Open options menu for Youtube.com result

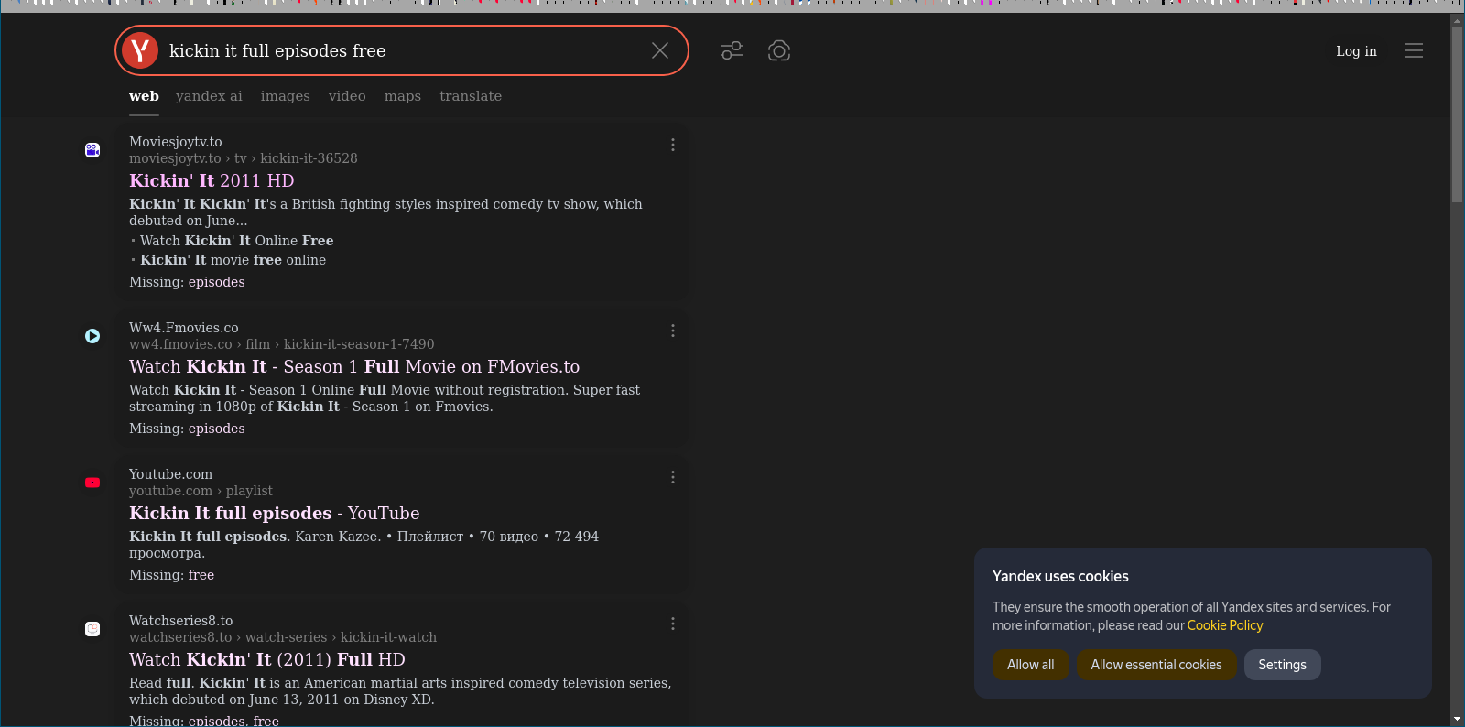[673, 477]
